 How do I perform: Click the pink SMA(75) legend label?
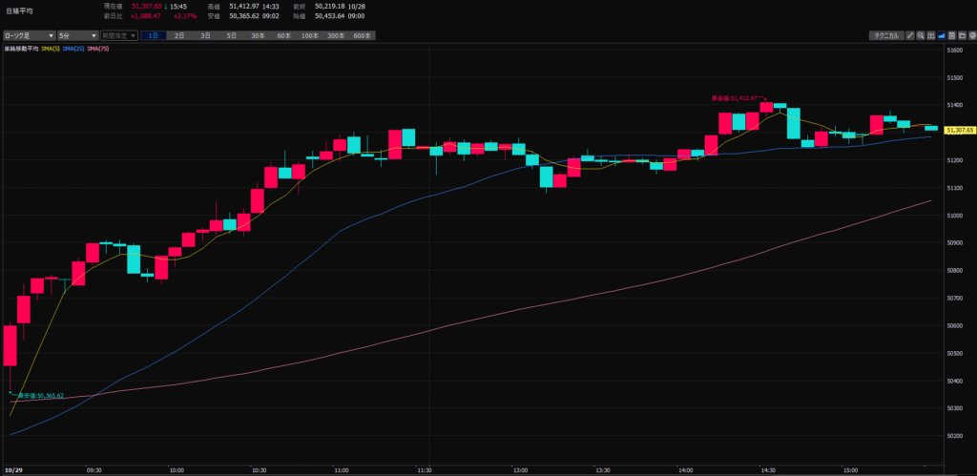pos(97,48)
